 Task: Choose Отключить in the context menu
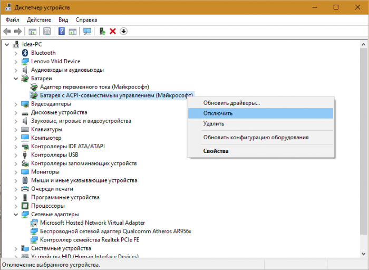(x=218, y=113)
